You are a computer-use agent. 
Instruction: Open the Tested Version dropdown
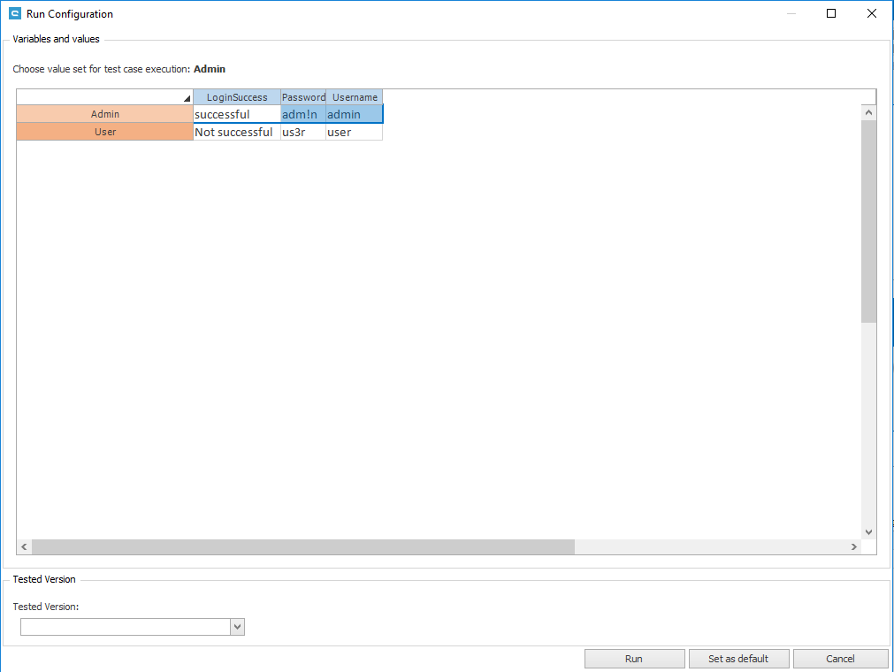coord(237,627)
